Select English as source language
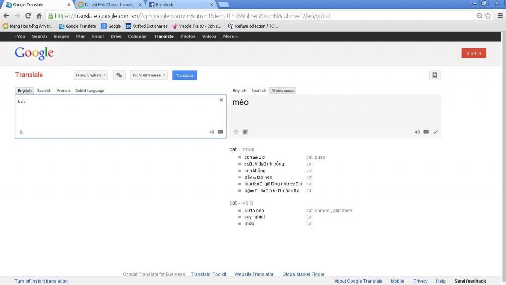Image resolution: width=506 pixels, height=285 pixels. pyautogui.click(x=25, y=91)
